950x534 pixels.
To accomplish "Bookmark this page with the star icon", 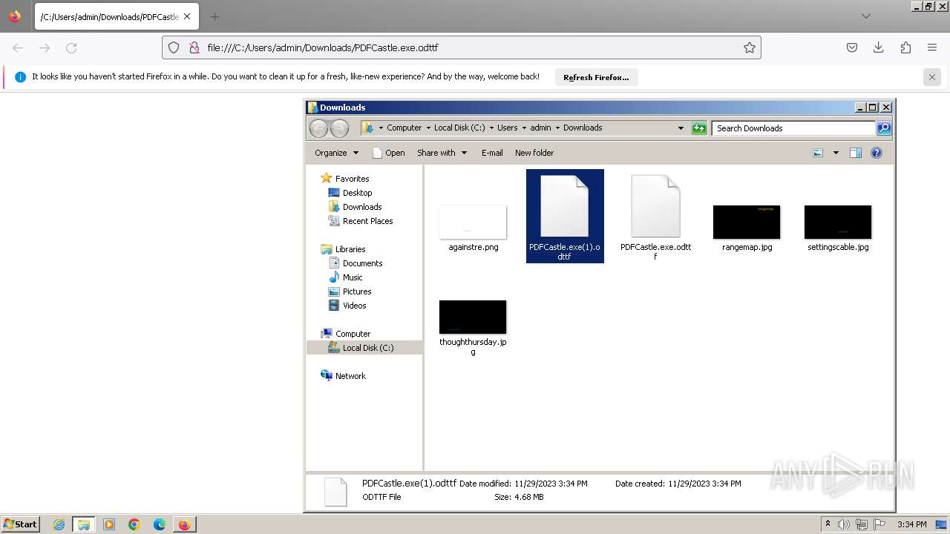I will click(x=750, y=47).
